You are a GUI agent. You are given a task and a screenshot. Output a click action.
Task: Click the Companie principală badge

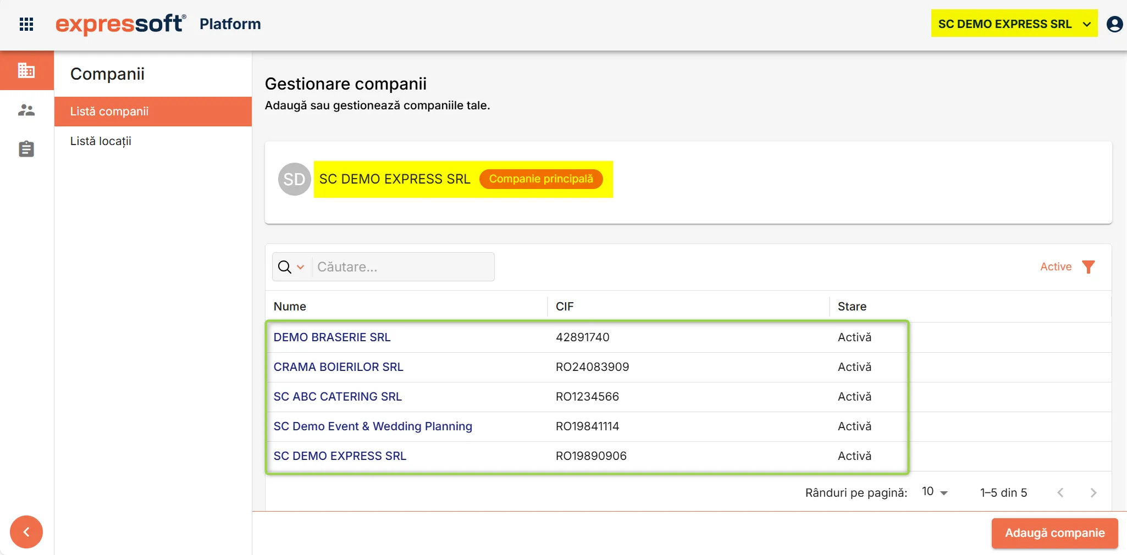(x=541, y=179)
